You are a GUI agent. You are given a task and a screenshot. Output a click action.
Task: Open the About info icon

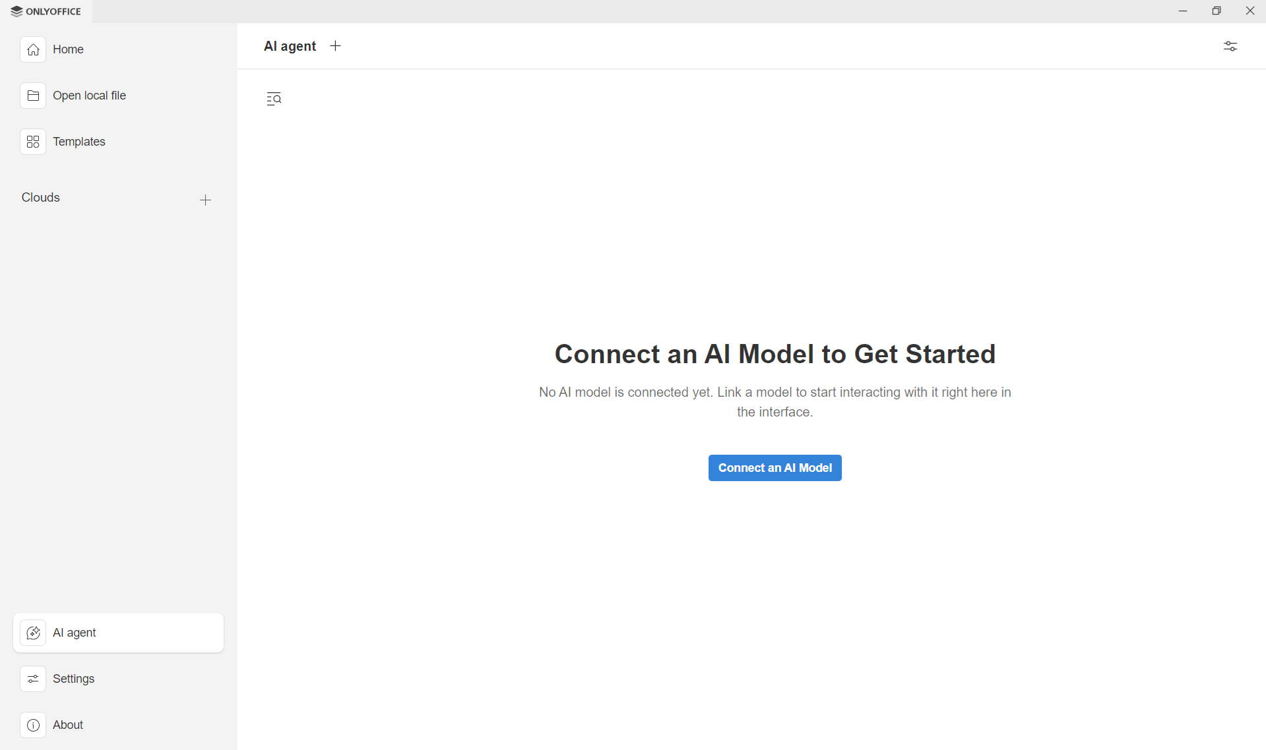tap(33, 725)
